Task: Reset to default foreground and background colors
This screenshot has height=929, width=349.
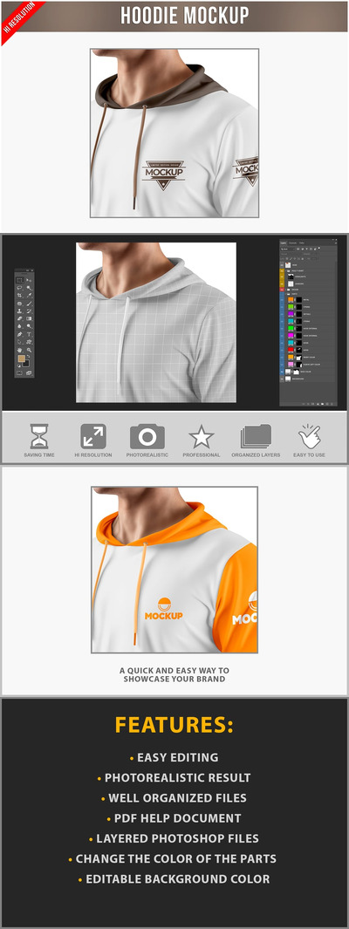Action: point(19,366)
